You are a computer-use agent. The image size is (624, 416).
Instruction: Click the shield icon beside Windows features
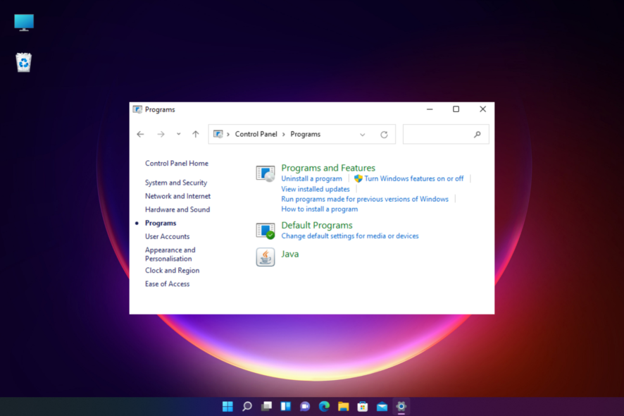pyautogui.click(x=358, y=178)
